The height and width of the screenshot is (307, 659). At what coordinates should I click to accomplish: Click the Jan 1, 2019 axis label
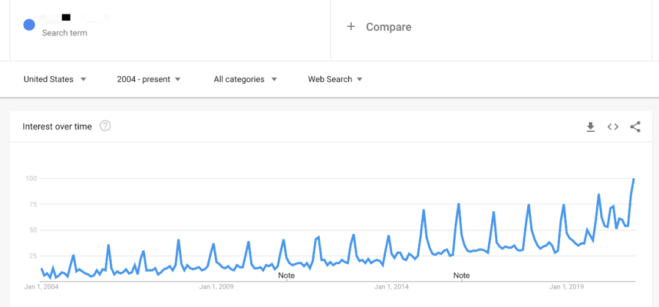tap(567, 286)
